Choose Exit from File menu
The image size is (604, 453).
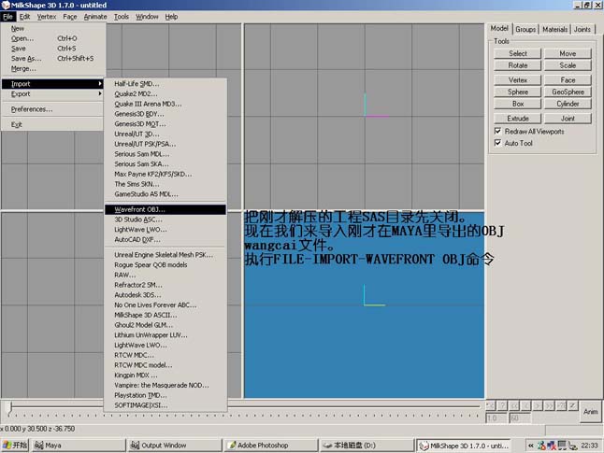(x=52, y=125)
